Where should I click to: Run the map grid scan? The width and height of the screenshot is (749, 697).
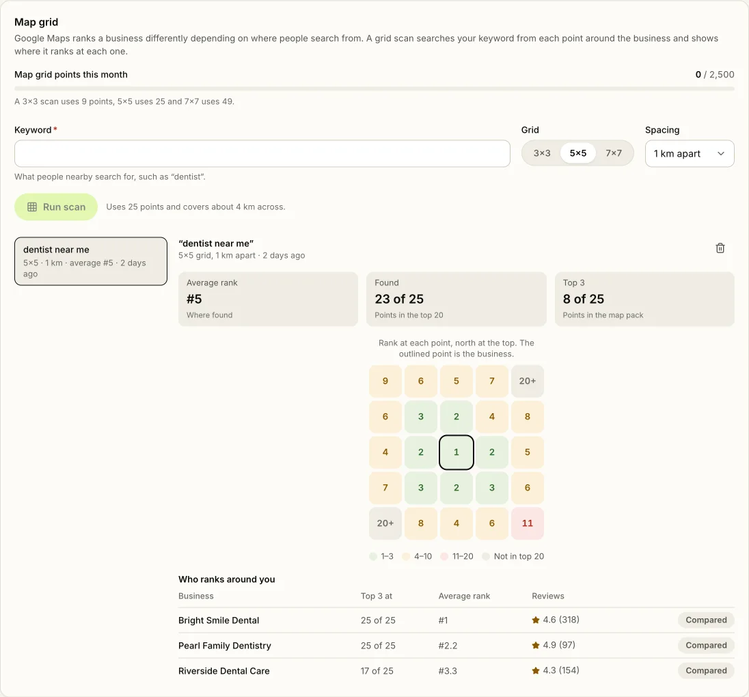coord(56,207)
